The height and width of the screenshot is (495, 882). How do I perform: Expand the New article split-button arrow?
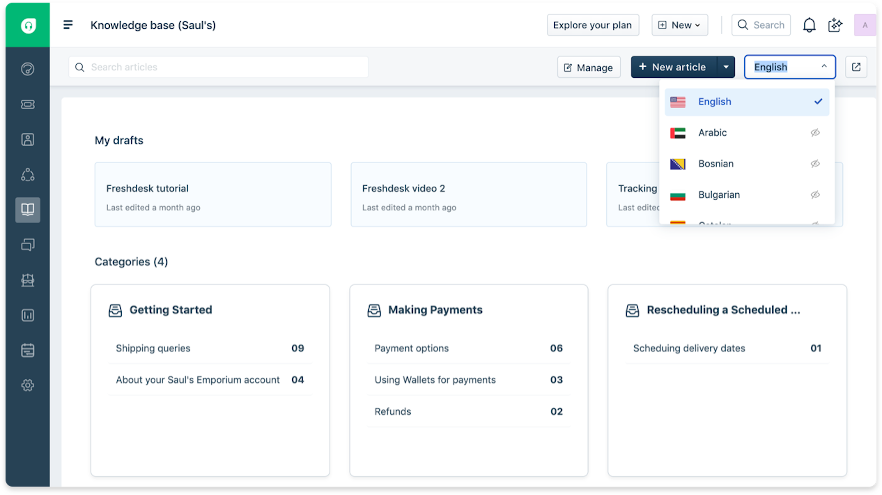point(726,67)
